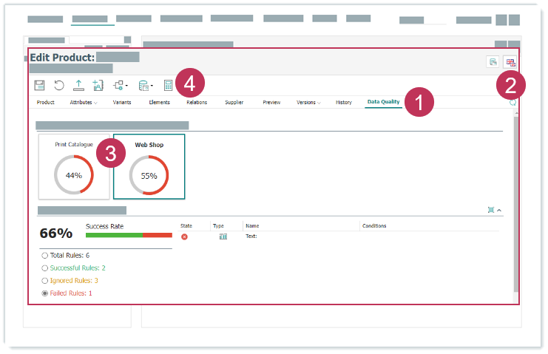
Task: Click the calculator icon in the toolbar
Action: click(x=169, y=86)
